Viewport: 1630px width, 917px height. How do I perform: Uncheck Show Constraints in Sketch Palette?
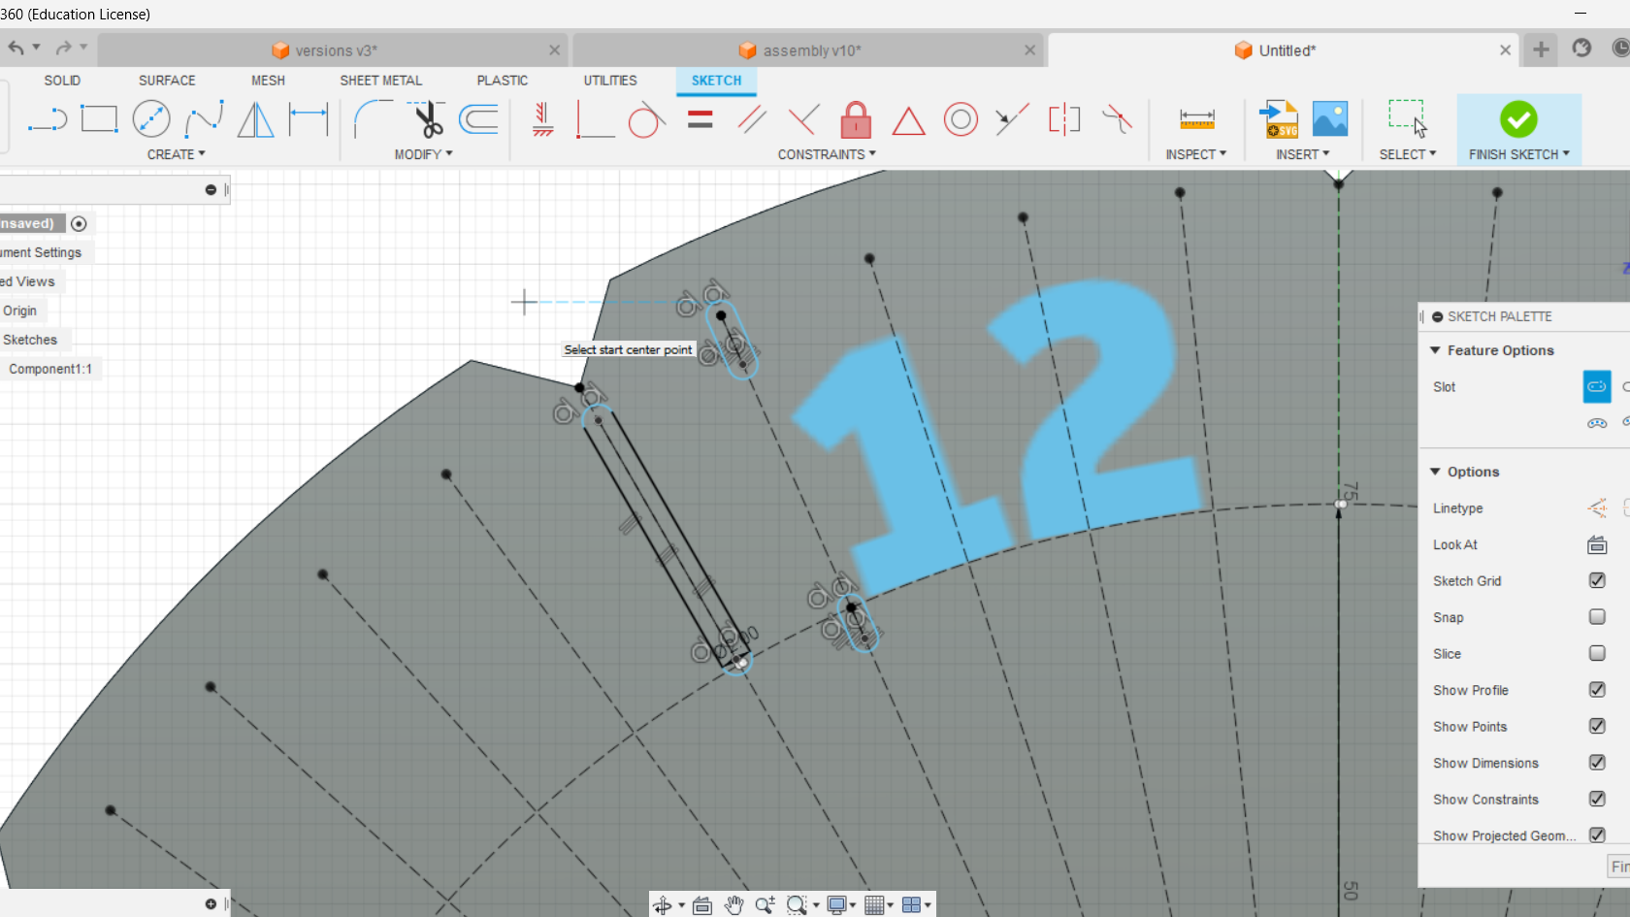tap(1597, 799)
